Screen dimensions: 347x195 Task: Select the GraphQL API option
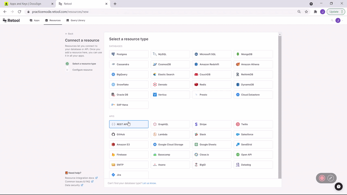[x=170, y=124]
